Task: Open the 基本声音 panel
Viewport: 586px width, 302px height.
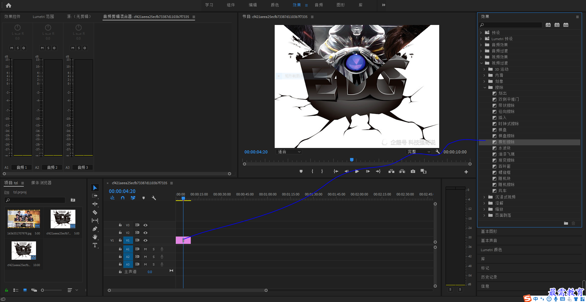Action: point(489,241)
